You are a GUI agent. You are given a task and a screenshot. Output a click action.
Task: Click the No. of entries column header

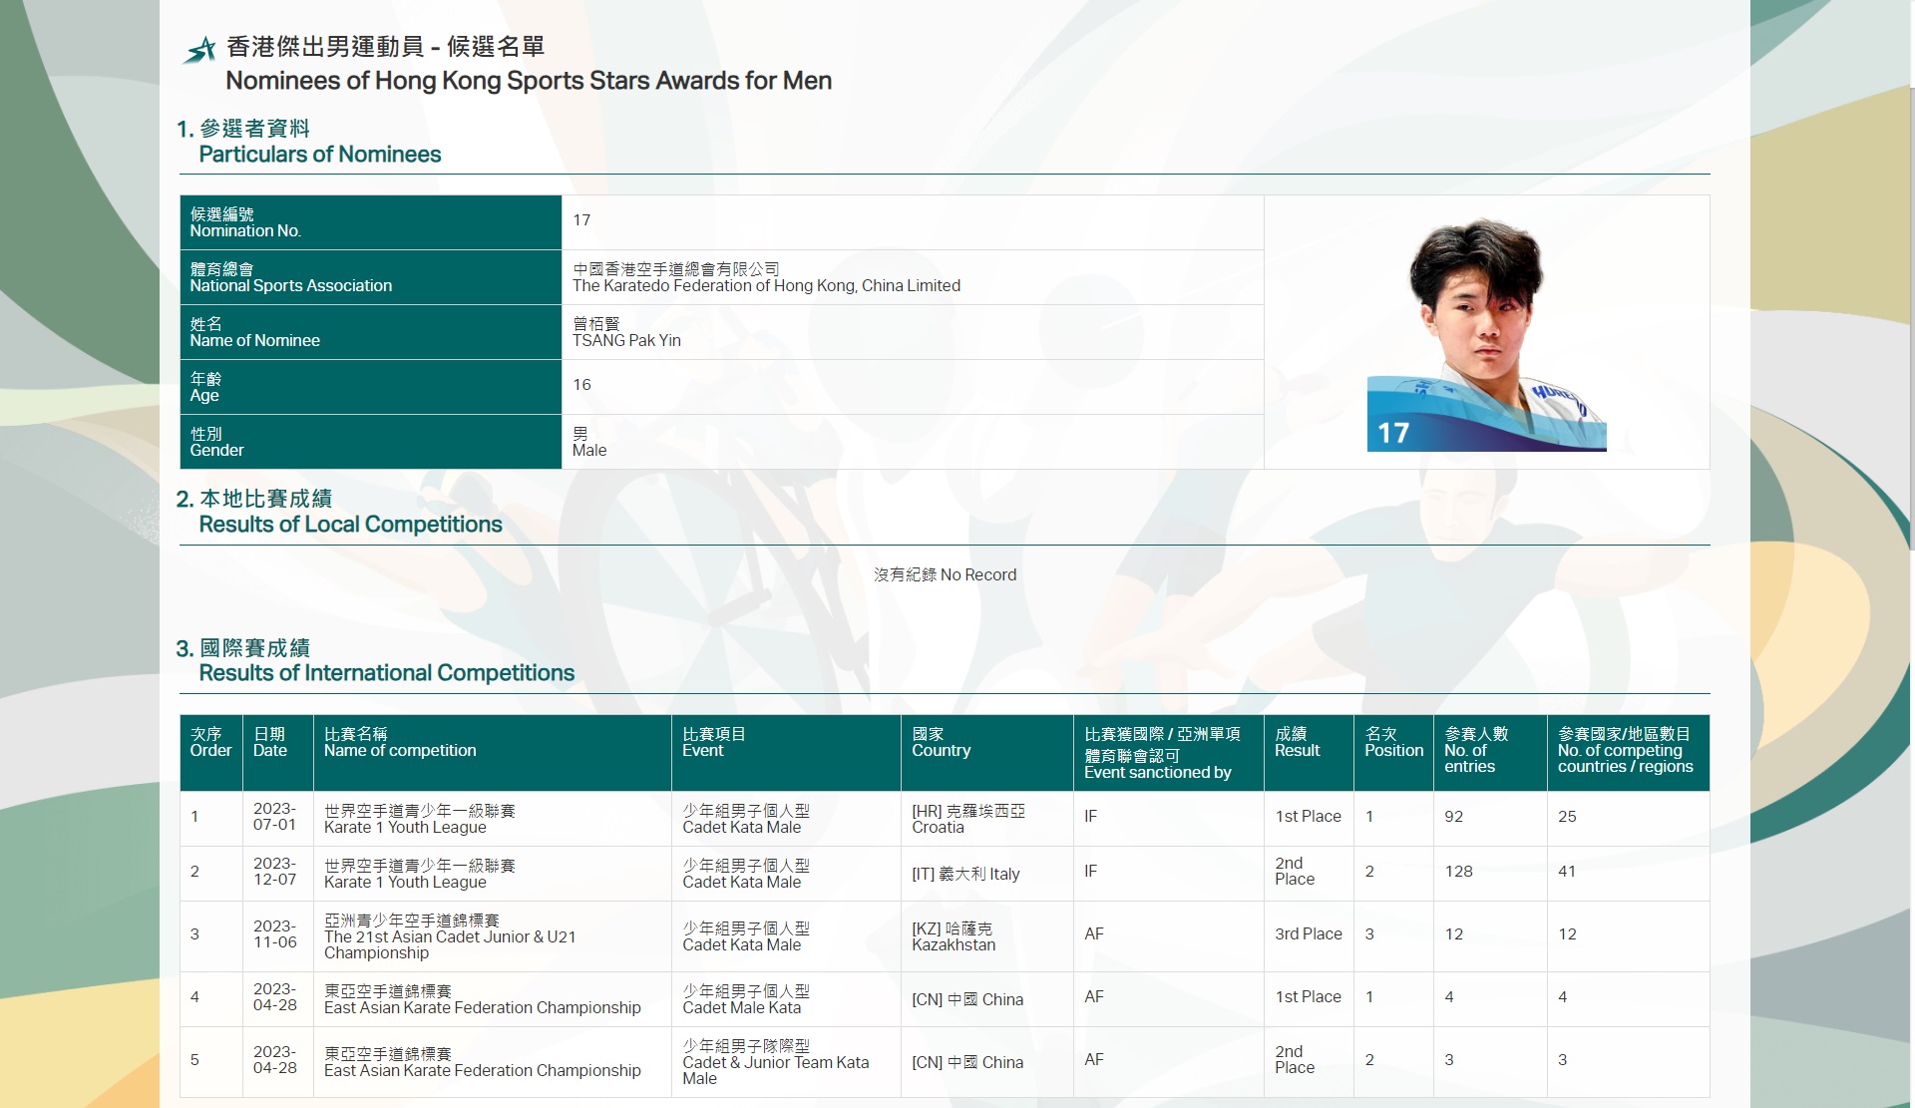coord(1469,758)
